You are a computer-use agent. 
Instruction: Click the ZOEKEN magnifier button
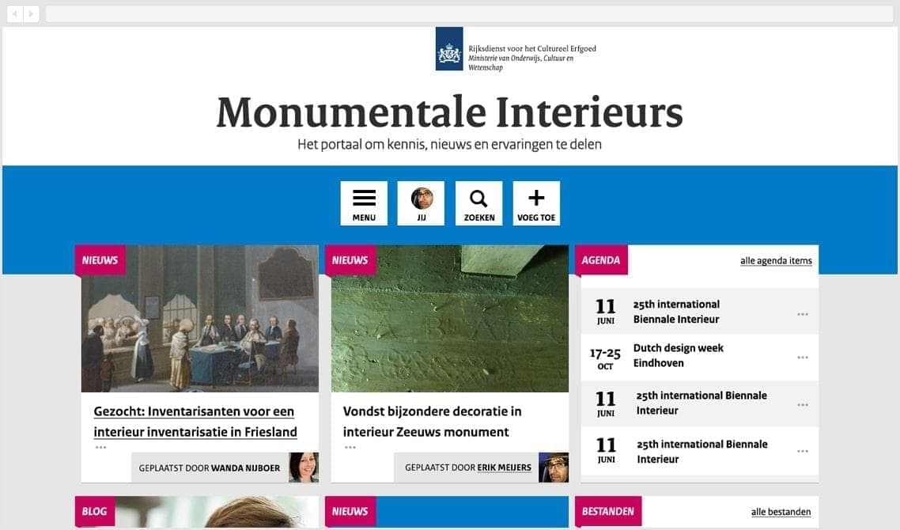pos(478,203)
